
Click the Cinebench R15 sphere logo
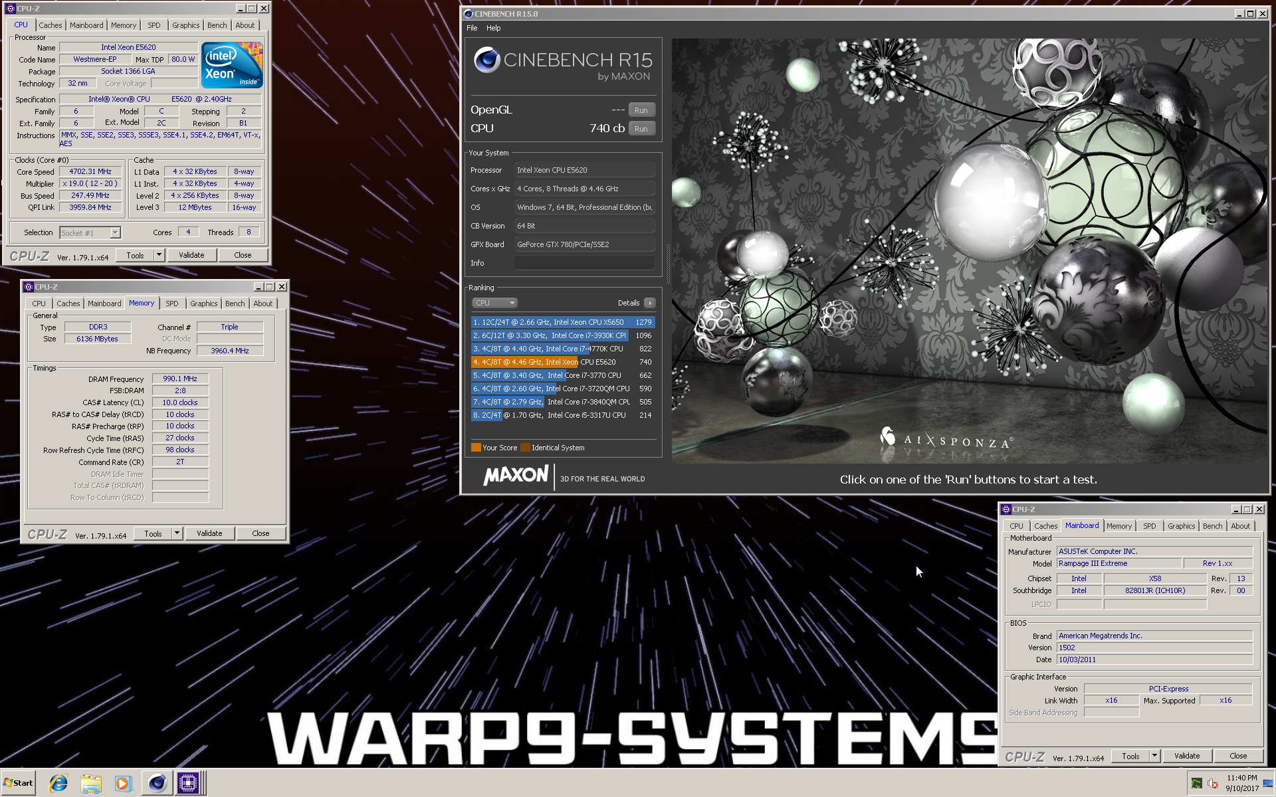pos(487,60)
